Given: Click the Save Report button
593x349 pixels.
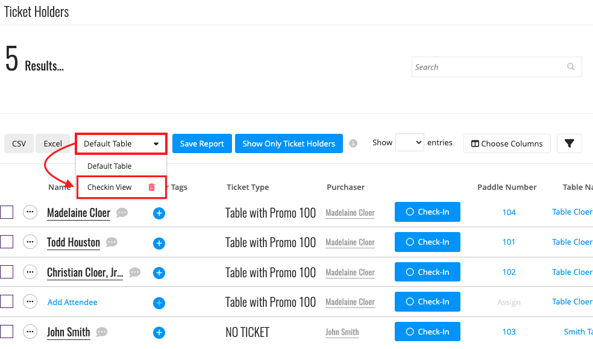Looking at the screenshot, I should coord(202,143).
